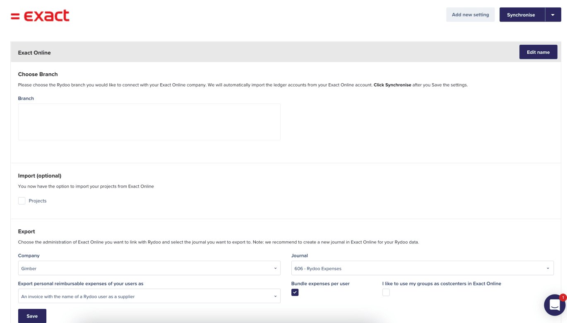The height and width of the screenshot is (323, 567).
Task: Click the red chat notification badge
Action: point(562,297)
